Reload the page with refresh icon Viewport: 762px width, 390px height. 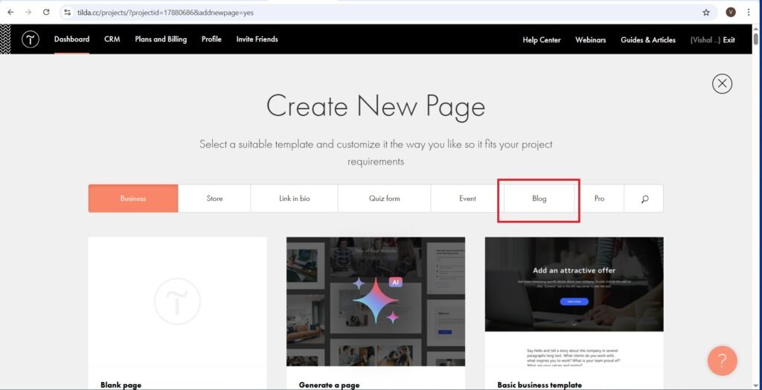tap(46, 12)
